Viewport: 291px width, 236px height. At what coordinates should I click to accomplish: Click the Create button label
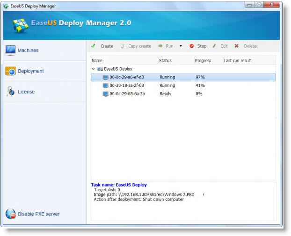[x=107, y=46]
